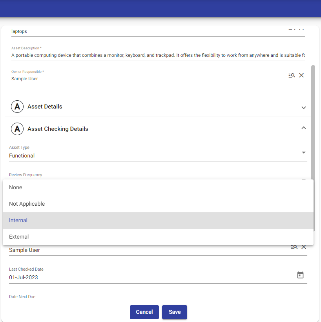Viewport: 321px width, 322px height.
Task: Click the circled A icon beside Asset Details
Action: click(17, 107)
